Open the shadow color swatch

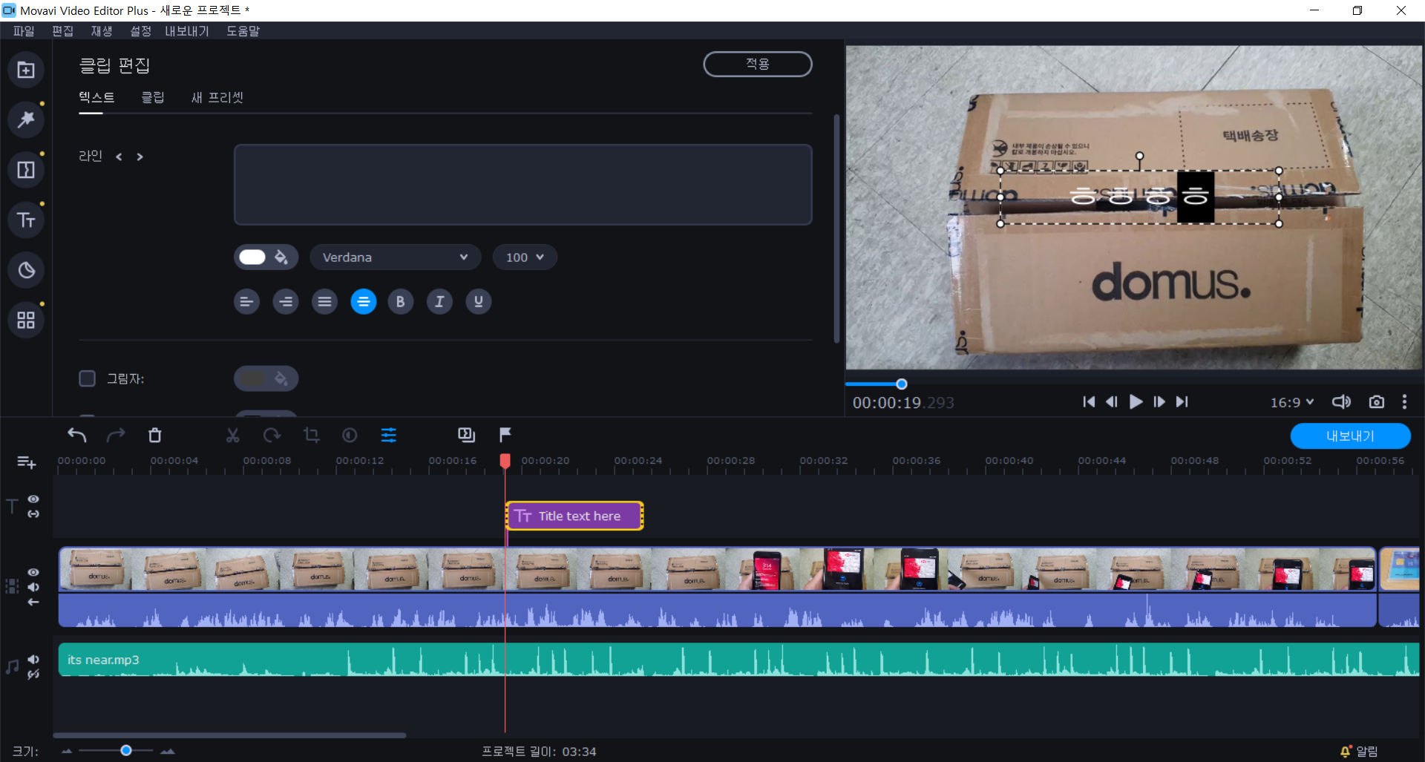(x=266, y=378)
